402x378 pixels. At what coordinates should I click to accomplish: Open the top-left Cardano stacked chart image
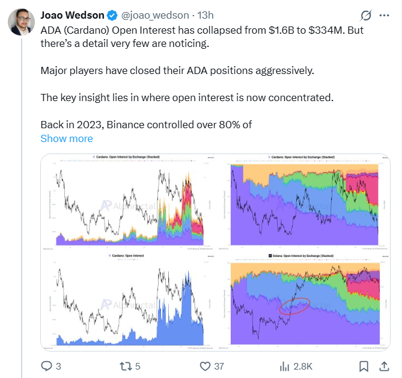pos(129,202)
